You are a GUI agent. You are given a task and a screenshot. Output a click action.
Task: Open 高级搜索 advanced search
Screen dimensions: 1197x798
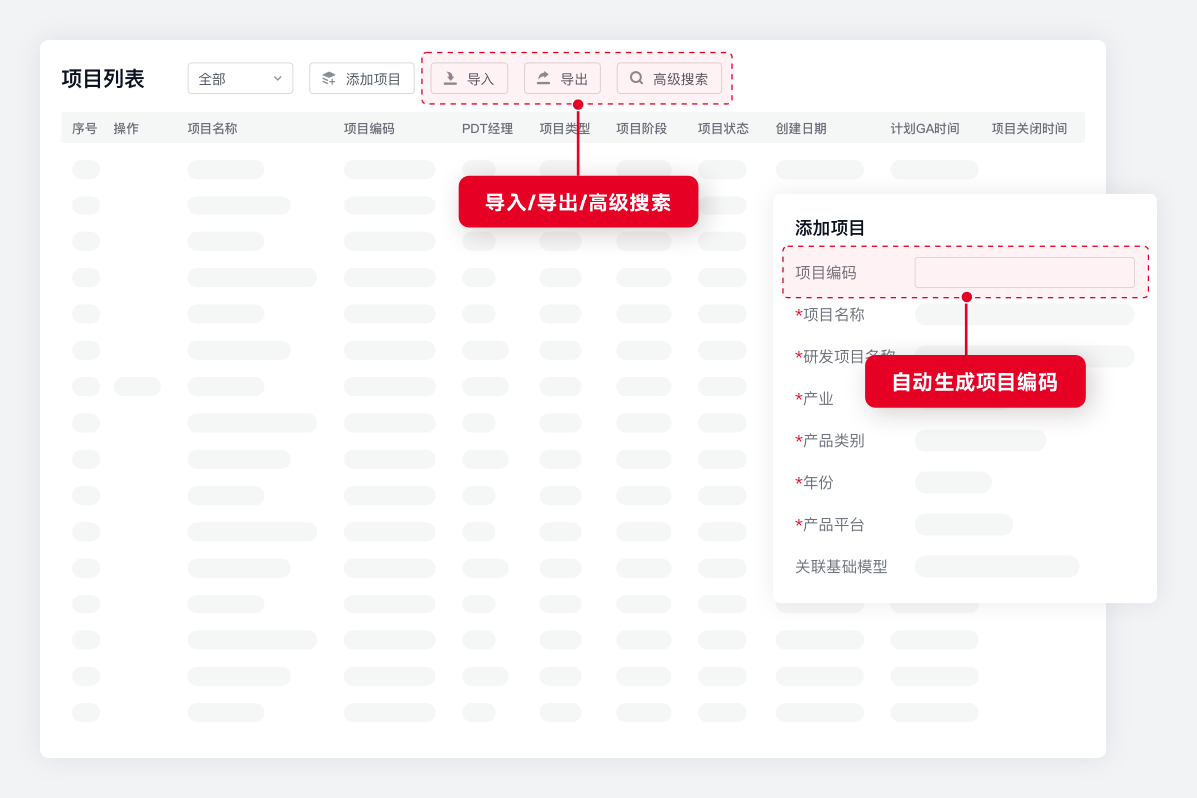pyautogui.click(x=669, y=79)
